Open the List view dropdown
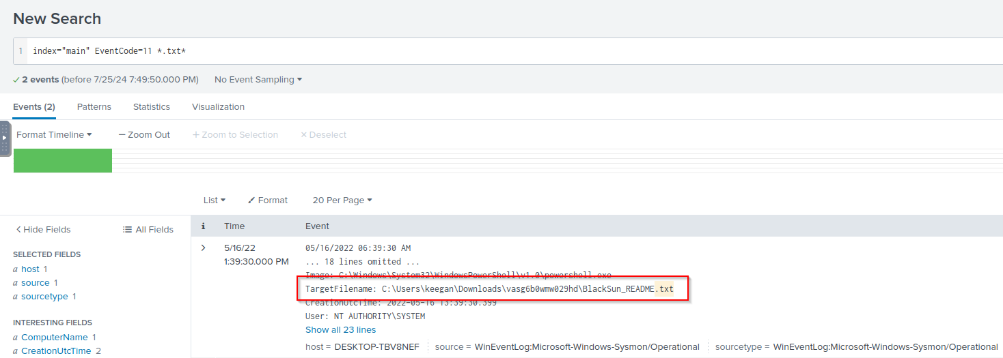This screenshot has width=1003, height=358. pos(214,200)
